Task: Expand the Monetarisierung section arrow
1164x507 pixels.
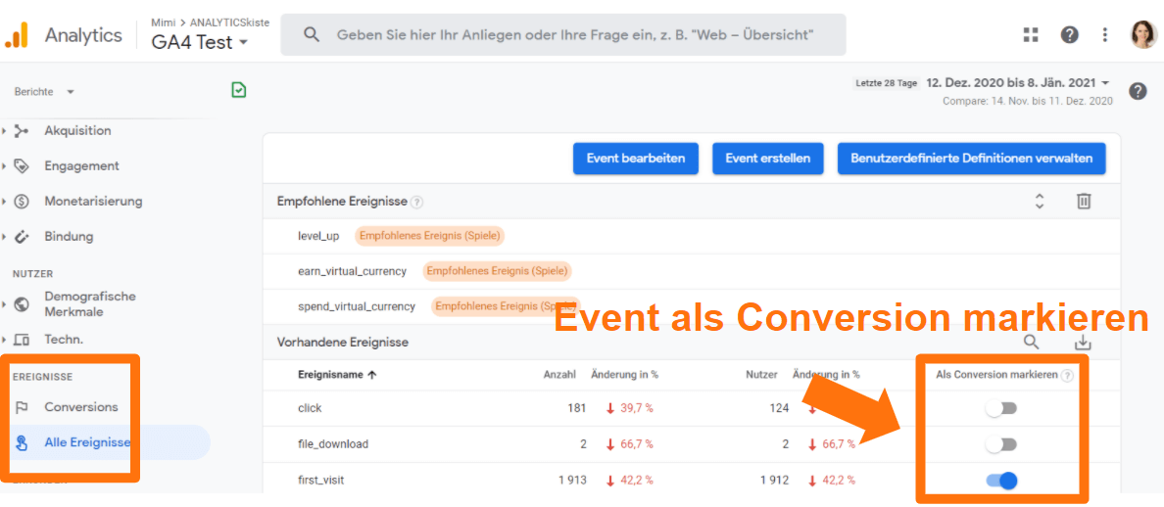Action: 5,202
